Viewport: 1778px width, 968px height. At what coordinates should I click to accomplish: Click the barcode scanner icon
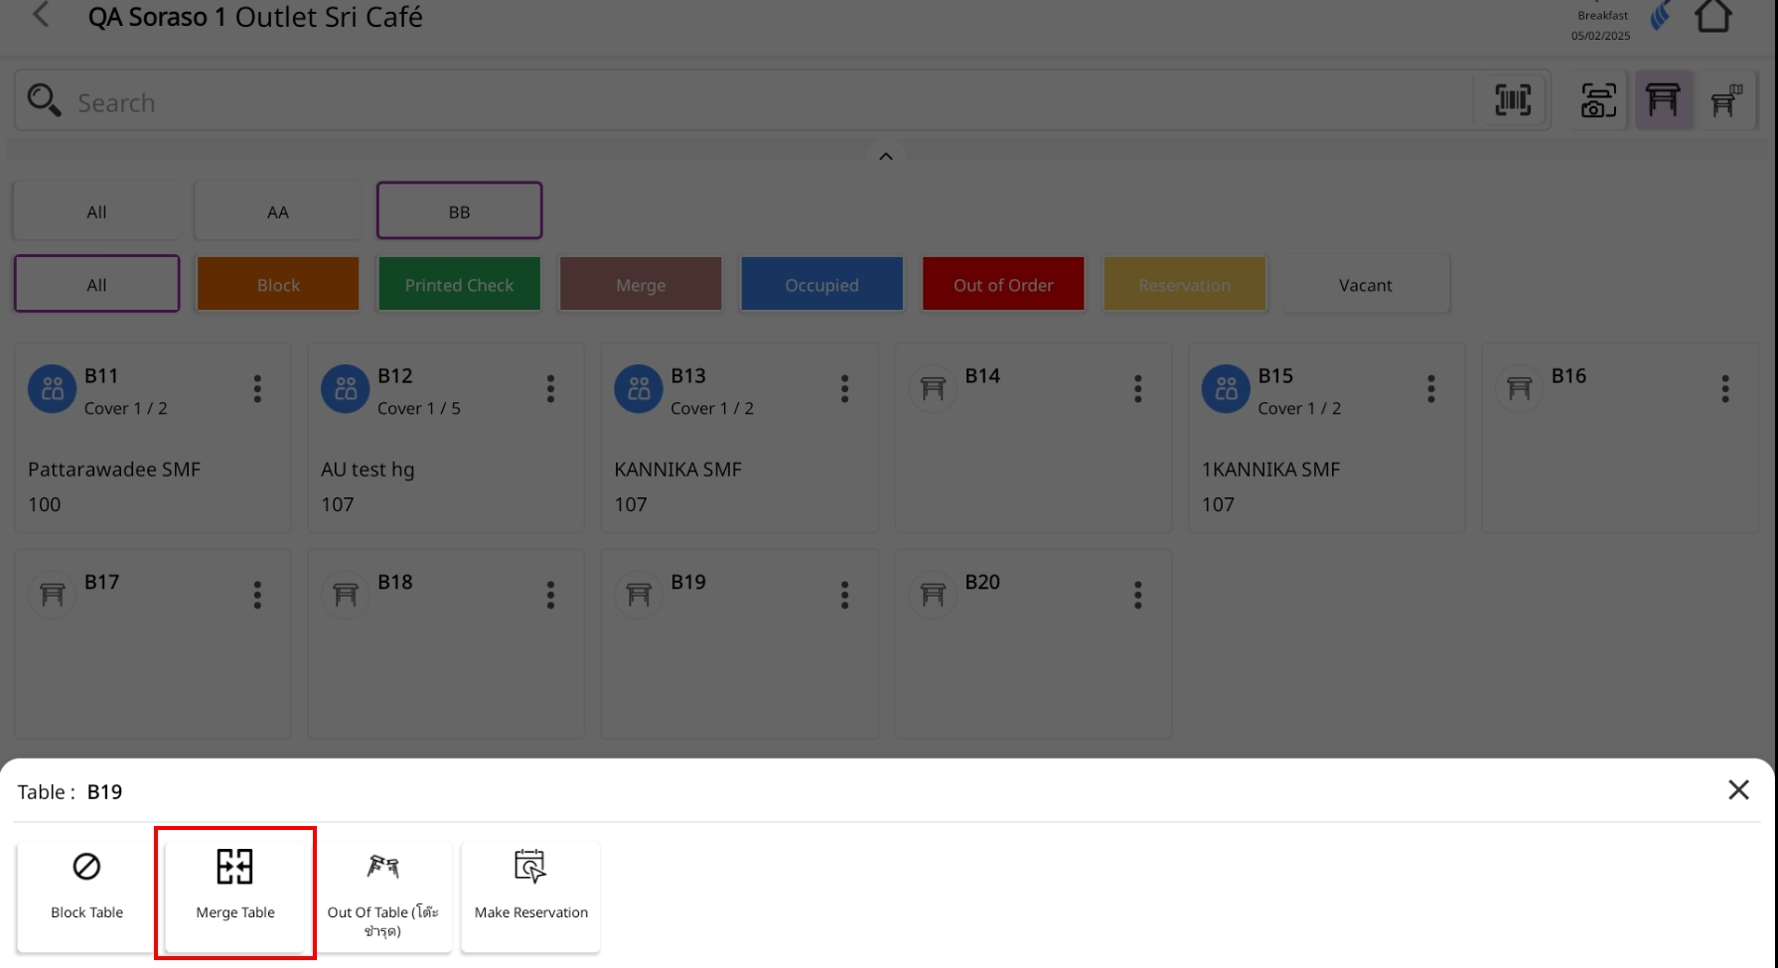coord(1513,100)
